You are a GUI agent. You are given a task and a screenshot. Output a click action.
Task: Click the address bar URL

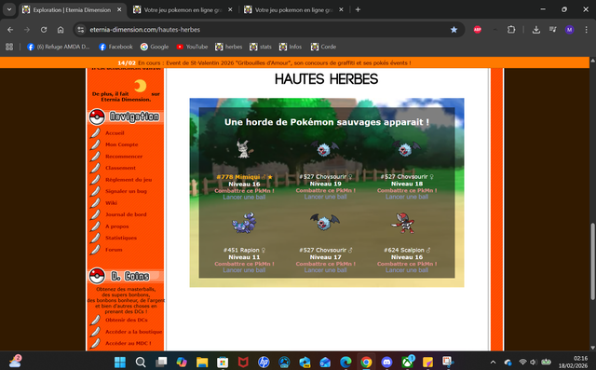pyautogui.click(x=145, y=30)
